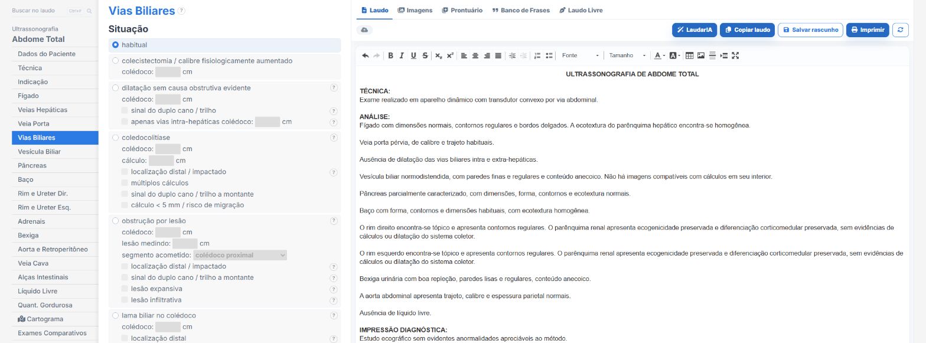Screen dimensions: 926x343
Task: Open the text color dropdown arrow
Action: [x=665, y=55]
